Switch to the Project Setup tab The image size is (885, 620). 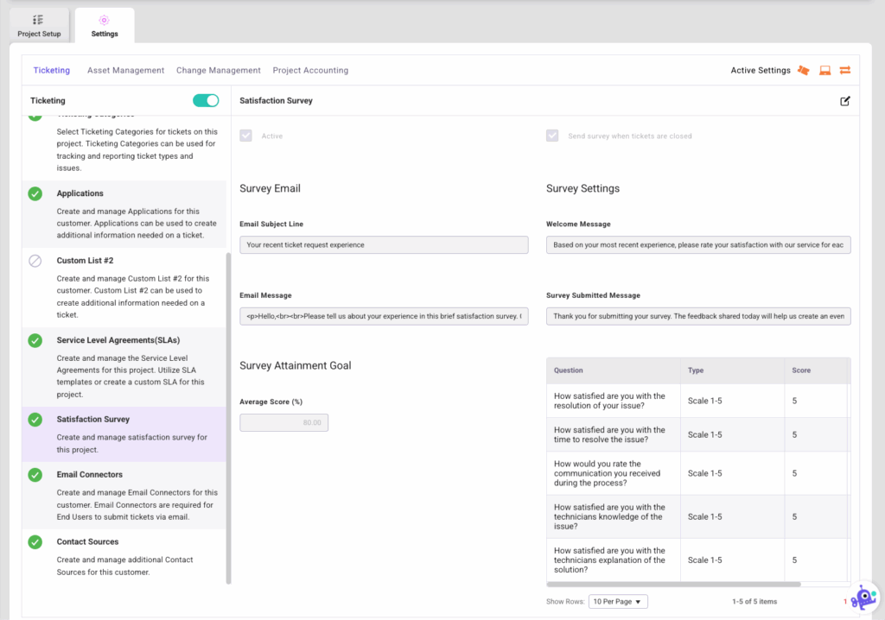(x=39, y=25)
